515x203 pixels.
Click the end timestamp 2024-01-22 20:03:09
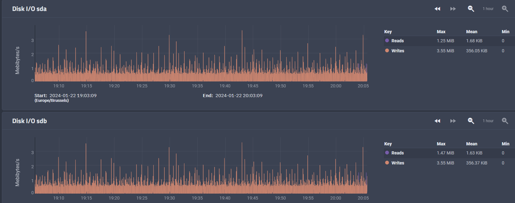tap(239, 96)
